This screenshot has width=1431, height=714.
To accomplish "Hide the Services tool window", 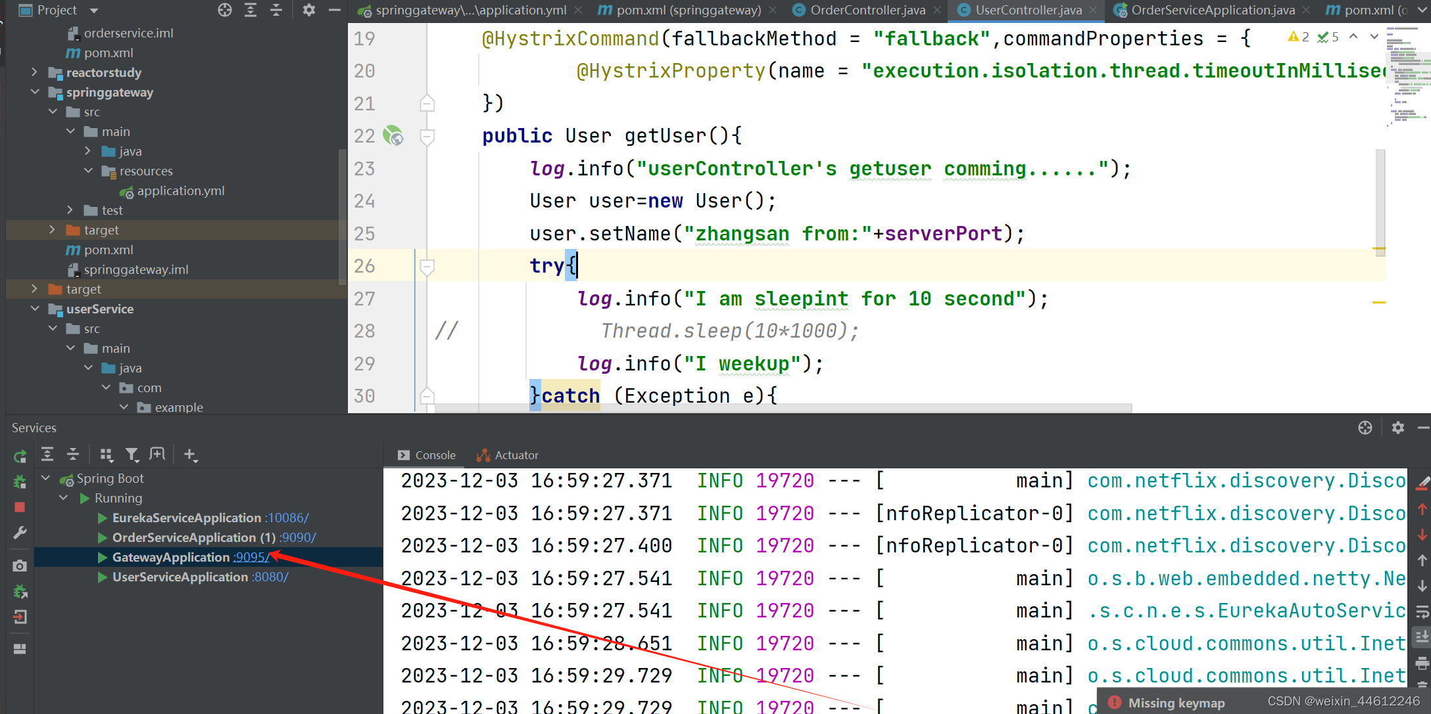I will tap(1423, 428).
